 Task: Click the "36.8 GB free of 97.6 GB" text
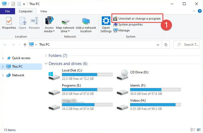[x=146, y=94]
